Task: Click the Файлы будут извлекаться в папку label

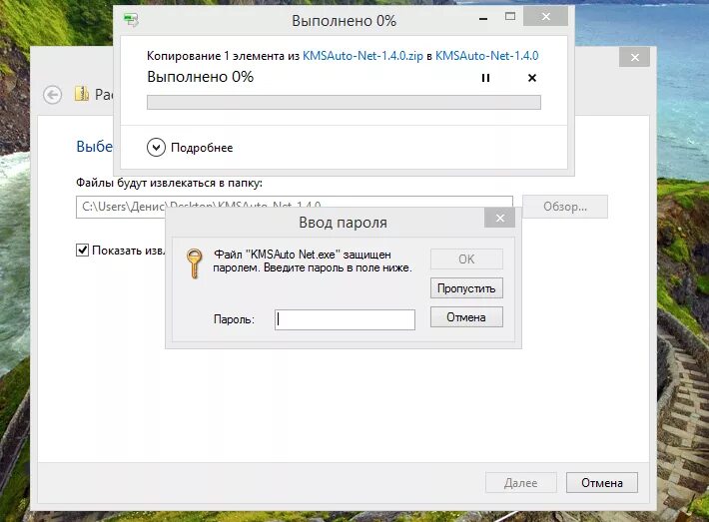Action: tap(169, 183)
